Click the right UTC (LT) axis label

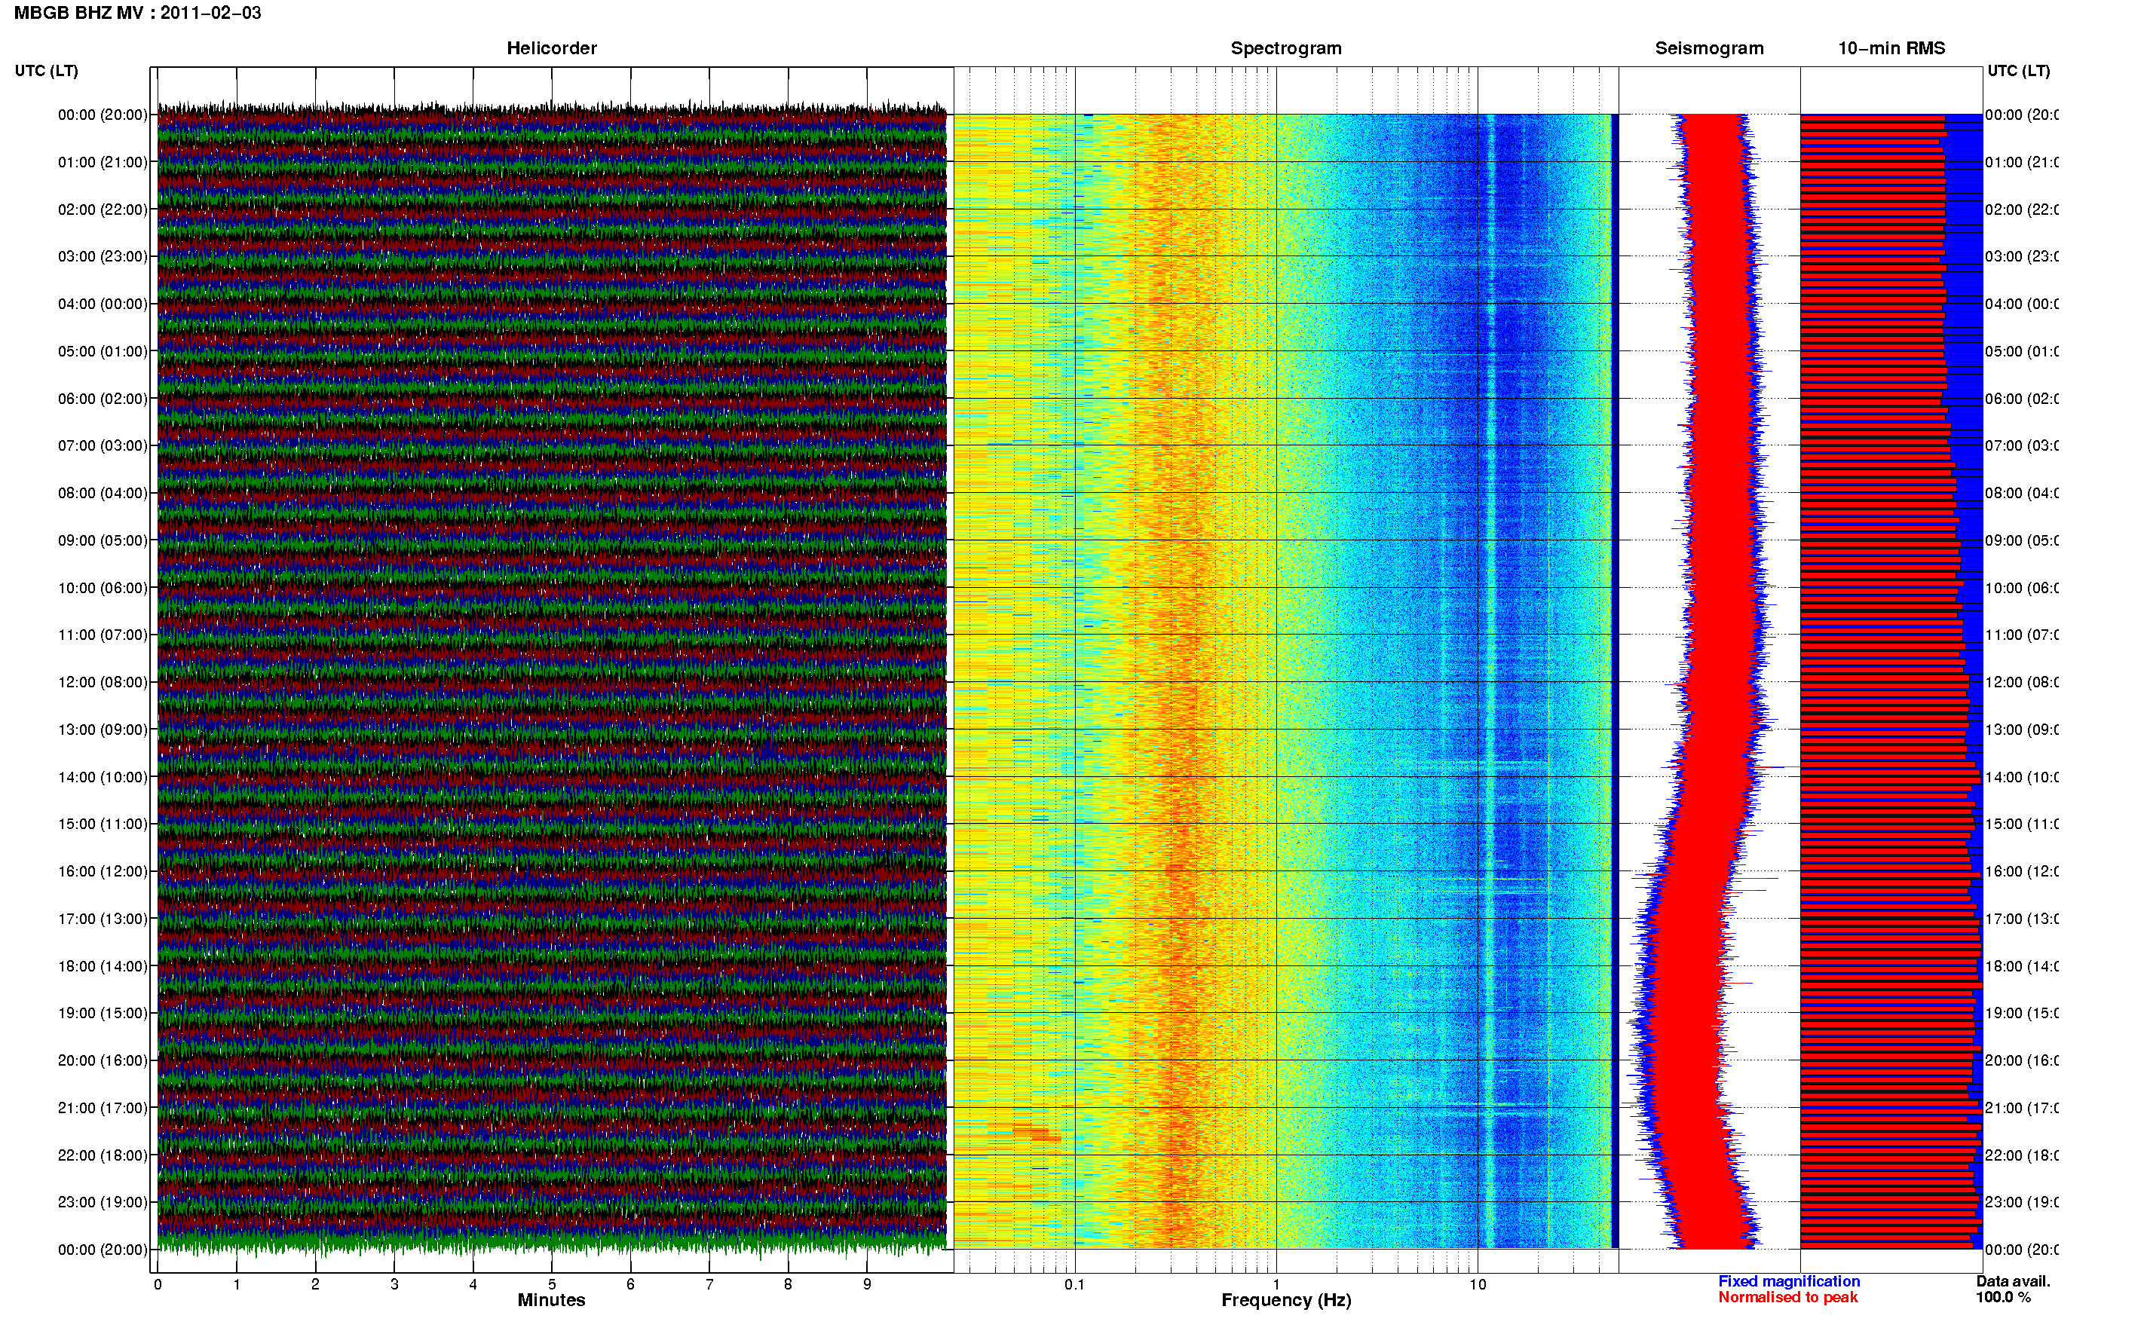click(2018, 71)
